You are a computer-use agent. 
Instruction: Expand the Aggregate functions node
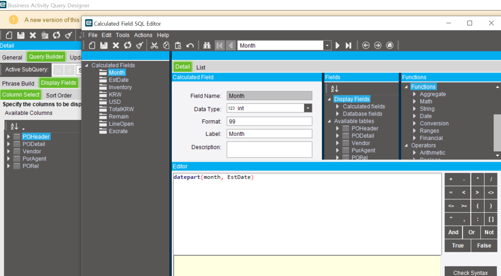tap(414, 94)
